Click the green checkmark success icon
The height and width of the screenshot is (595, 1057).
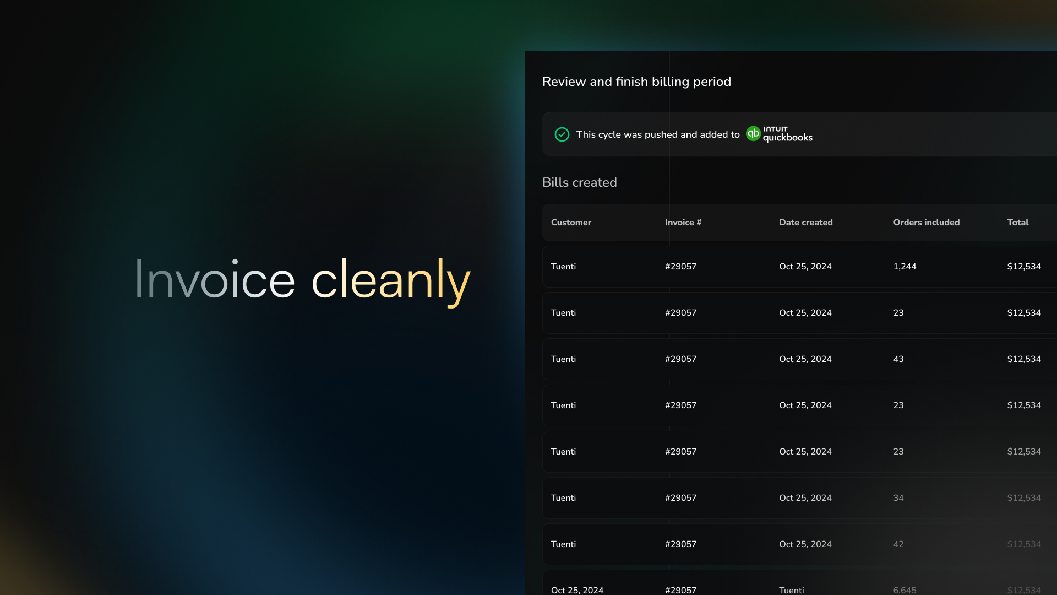point(562,134)
